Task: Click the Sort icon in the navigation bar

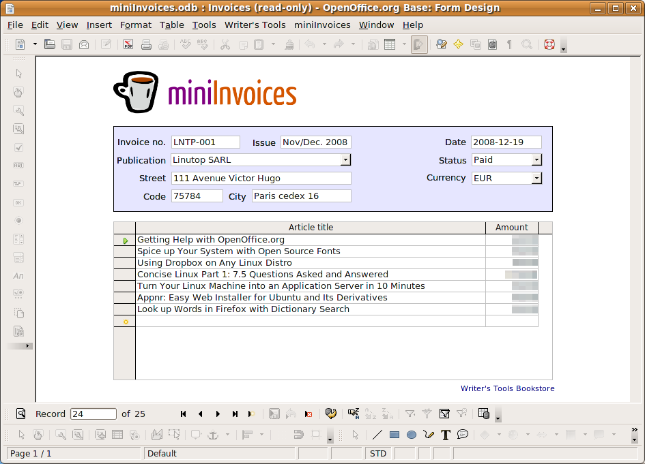Action: [354, 414]
